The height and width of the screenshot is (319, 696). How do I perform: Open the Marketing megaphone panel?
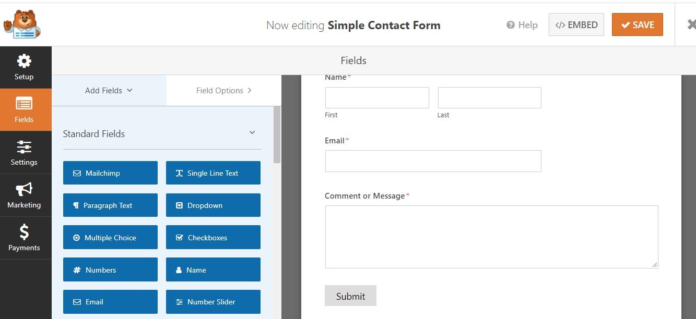pos(24,195)
